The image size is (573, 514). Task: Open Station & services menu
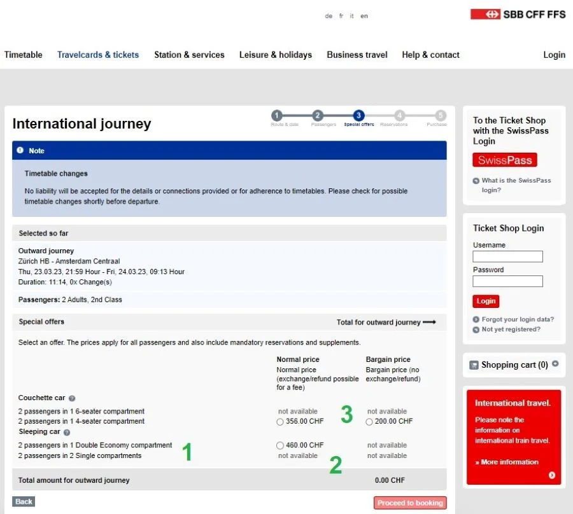(x=189, y=55)
